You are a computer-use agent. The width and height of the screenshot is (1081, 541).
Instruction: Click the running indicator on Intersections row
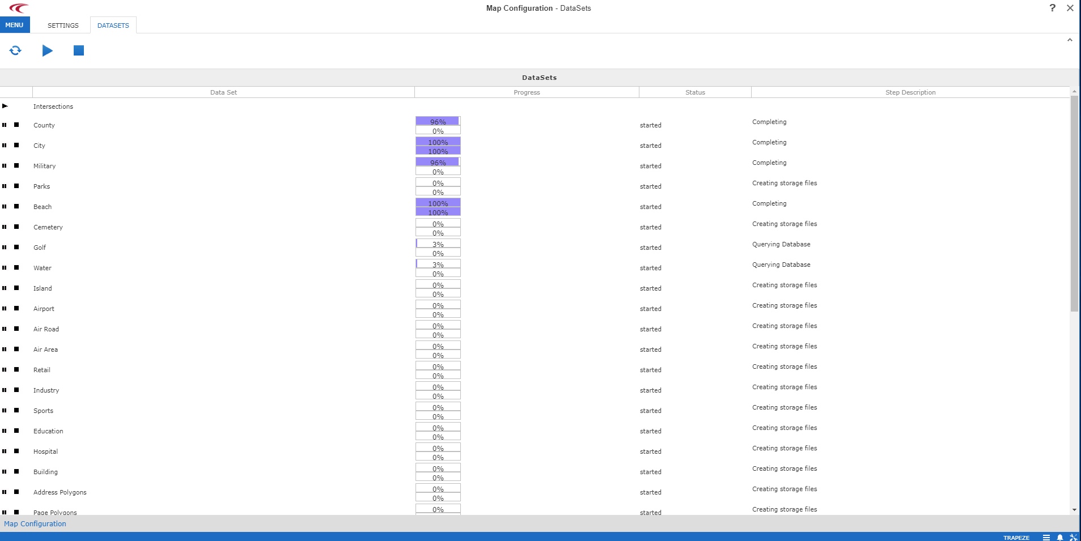(x=5, y=106)
